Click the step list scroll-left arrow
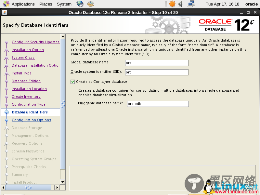 3,188
